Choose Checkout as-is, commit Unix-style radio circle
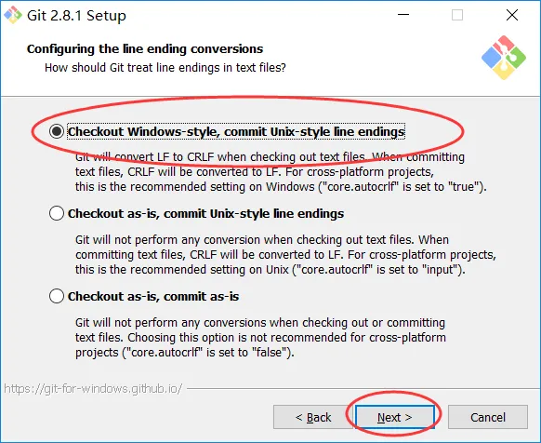 click(57, 213)
